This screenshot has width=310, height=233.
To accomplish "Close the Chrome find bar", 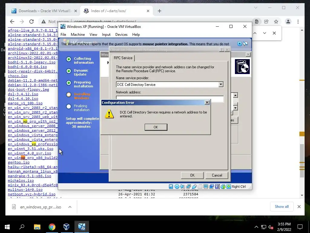I will coord(274,33).
